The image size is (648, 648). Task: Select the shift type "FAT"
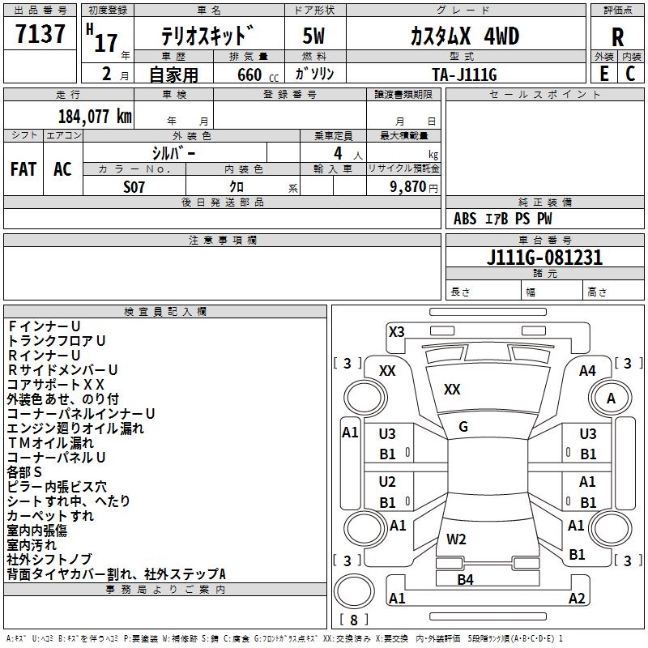pyautogui.click(x=23, y=169)
